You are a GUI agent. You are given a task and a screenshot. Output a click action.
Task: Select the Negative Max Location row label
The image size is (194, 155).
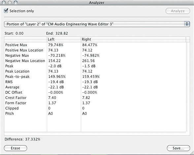tap(25, 61)
